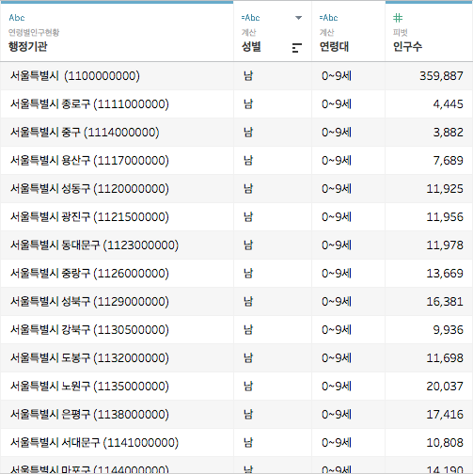
Task: Click population value 11,925
Action: point(445,189)
